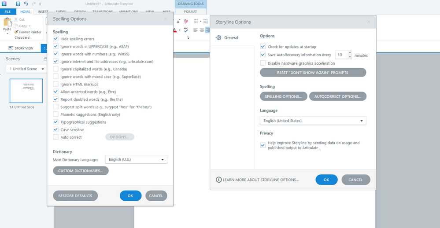Uncheck Ignore internet and file addresses

(x=55, y=62)
